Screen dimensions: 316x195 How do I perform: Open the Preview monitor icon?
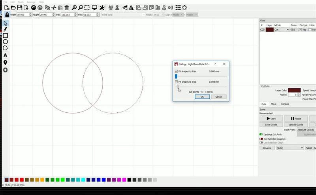pyautogui.click(x=94, y=8)
